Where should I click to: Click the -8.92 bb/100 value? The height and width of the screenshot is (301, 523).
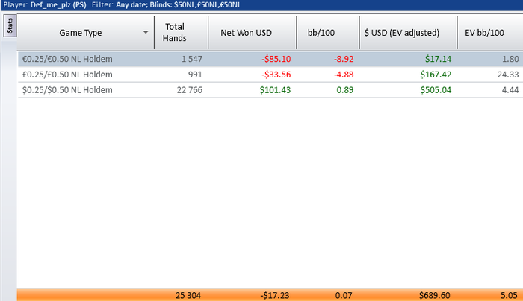tap(344, 59)
